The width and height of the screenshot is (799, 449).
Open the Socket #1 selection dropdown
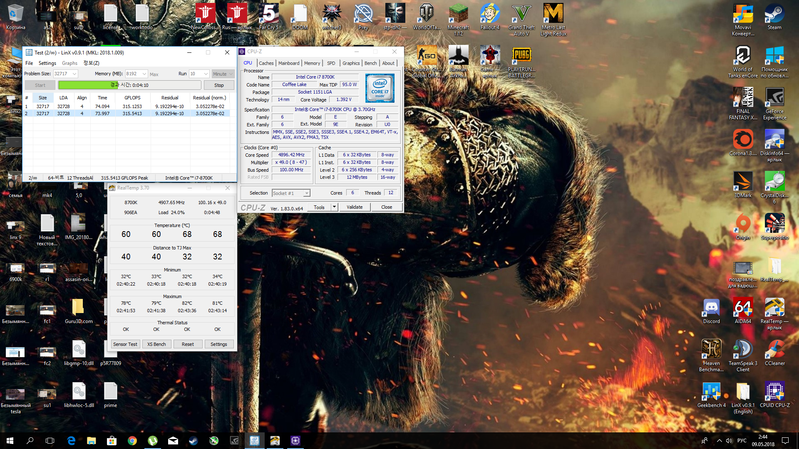coord(307,193)
